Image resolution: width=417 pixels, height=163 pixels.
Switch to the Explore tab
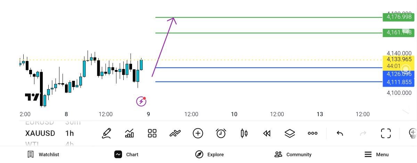click(210, 154)
